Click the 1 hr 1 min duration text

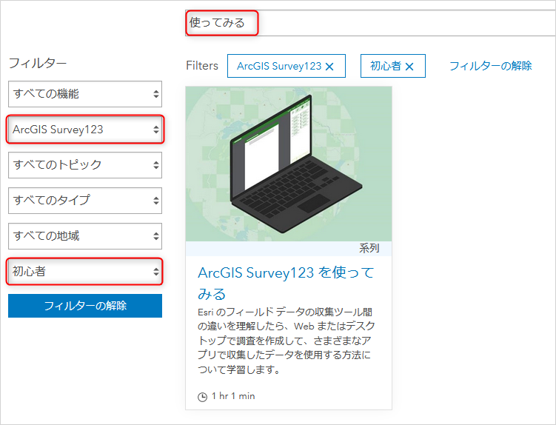pos(233,396)
